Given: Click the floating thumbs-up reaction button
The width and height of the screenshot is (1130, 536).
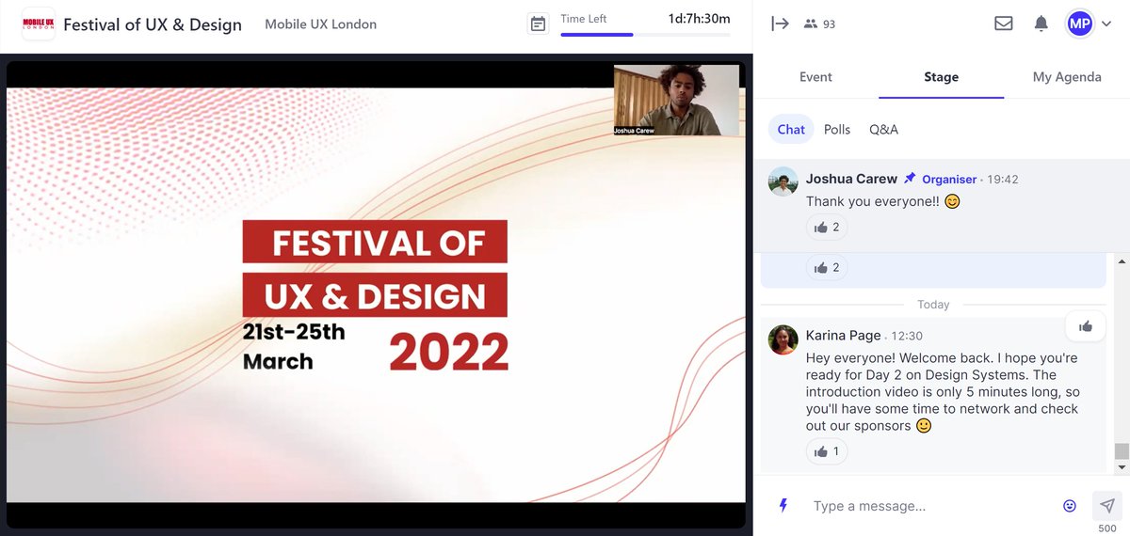Looking at the screenshot, I should (x=1086, y=326).
